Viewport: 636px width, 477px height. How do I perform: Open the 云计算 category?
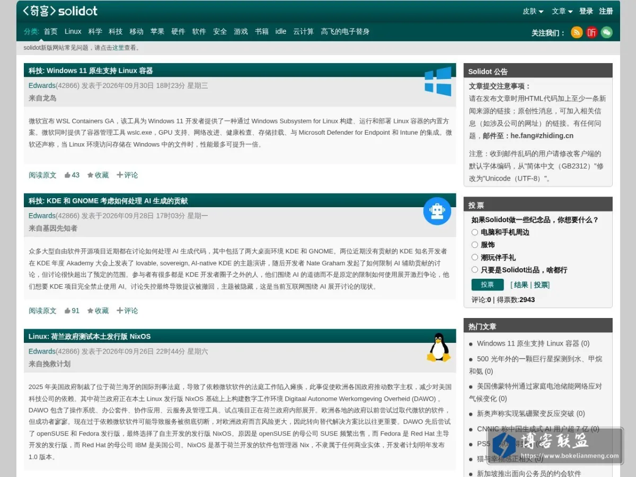point(304,31)
